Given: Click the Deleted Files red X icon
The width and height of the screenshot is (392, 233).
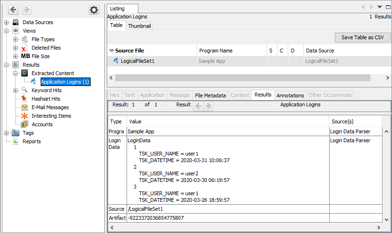Looking at the screenshot, I should pyautogui.click(x=25, y=48).
